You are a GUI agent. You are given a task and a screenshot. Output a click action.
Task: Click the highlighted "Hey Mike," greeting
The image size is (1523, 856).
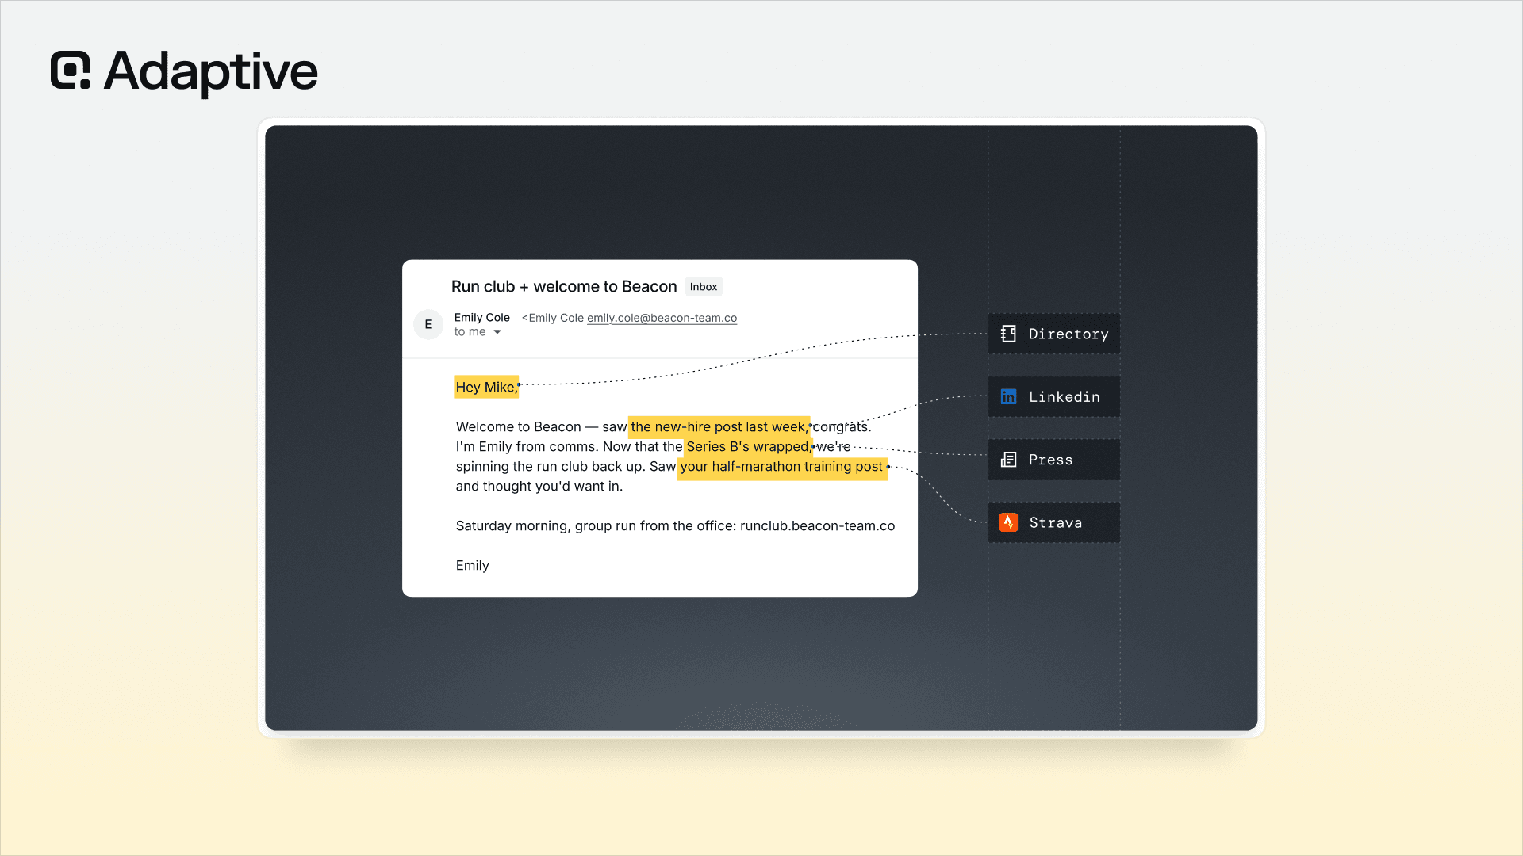486,387
